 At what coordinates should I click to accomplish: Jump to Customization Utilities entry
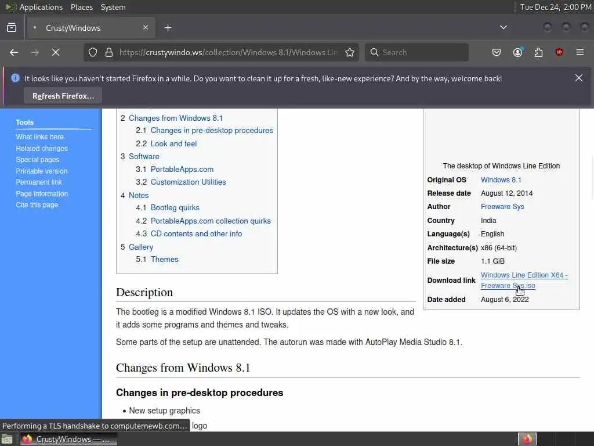click(189, 182)
